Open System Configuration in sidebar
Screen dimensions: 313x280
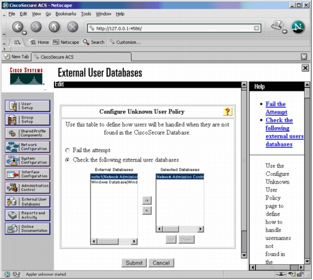point(28,160)
